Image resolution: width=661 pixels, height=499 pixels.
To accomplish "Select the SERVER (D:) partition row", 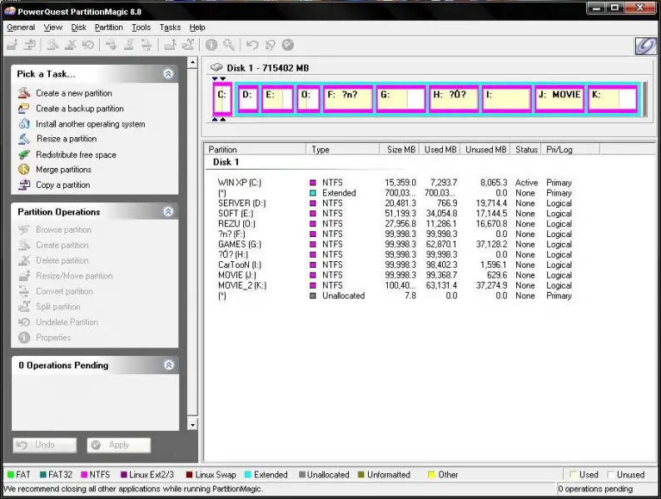I will [395, 204].
